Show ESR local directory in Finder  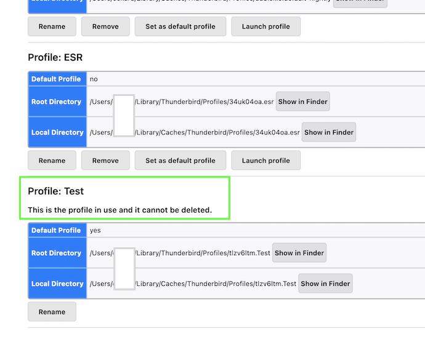point(329,132)
